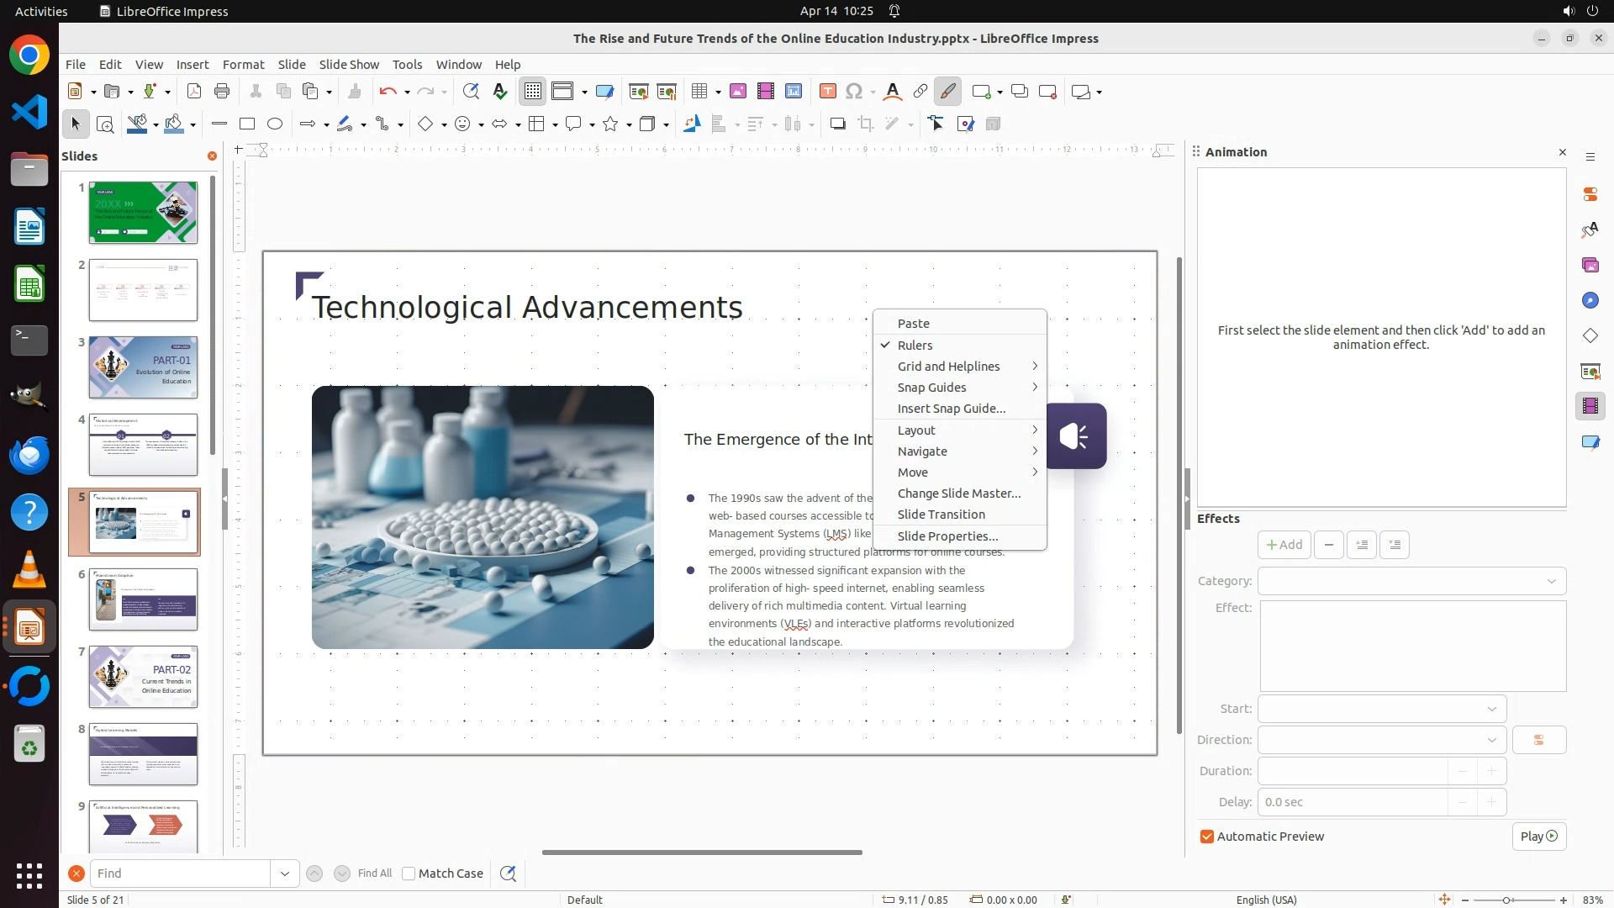This screenshot has width=1614, height=908.
Task: Click the Play animation button
Action: pyautogui.click(x=1538, y=837)
